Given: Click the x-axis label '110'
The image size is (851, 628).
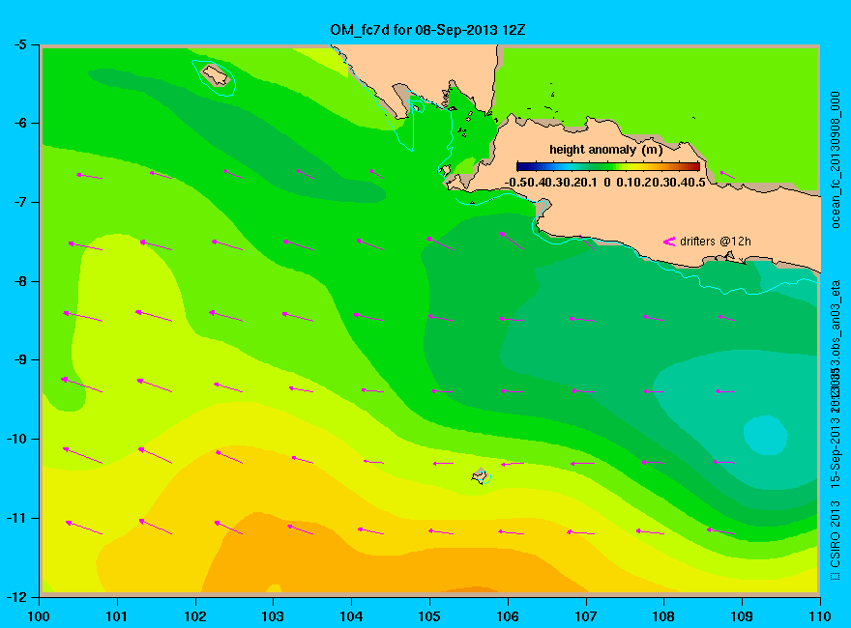Looking at the screenshot, I should tap(819, 616).
